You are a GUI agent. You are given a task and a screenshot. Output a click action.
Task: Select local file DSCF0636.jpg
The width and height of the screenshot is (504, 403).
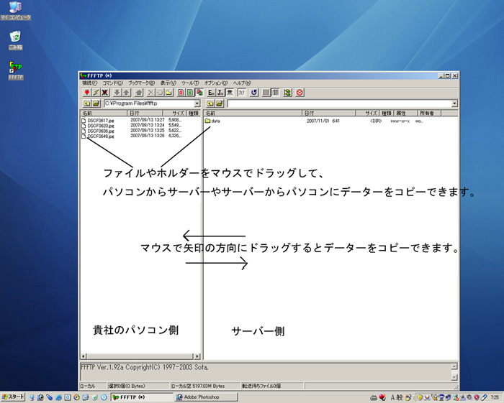[x=98, y=131]
